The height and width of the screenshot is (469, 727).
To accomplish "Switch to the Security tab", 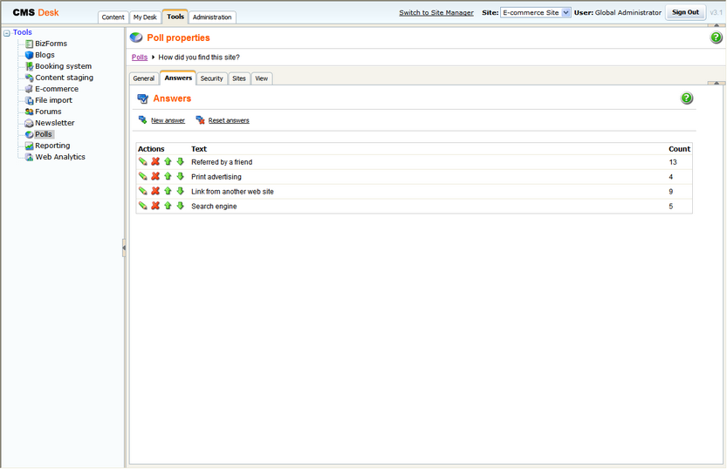I will (211, 78).
